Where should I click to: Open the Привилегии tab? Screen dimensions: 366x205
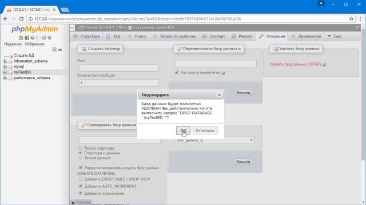pyautogui.click(x=306, y=36)
